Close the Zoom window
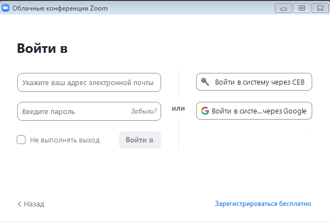 (x=320, y=8)
